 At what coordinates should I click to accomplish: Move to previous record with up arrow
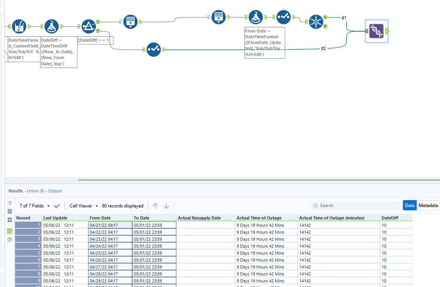[x=155, y=206]
